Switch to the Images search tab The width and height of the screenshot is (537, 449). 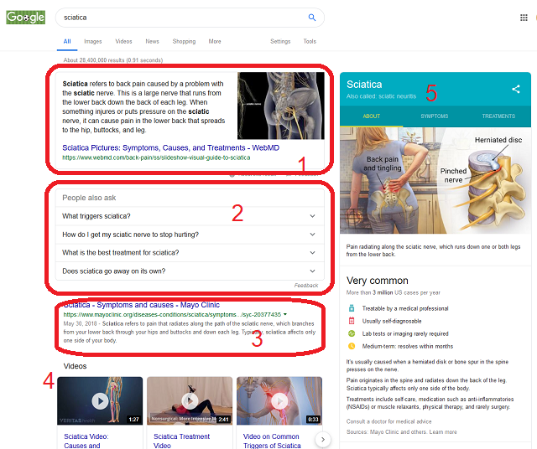(93, 41)
